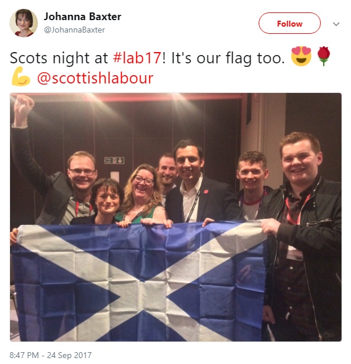Click the flexed biceps emoji
This screenshot has width=351, height=364.
(21, 76)
